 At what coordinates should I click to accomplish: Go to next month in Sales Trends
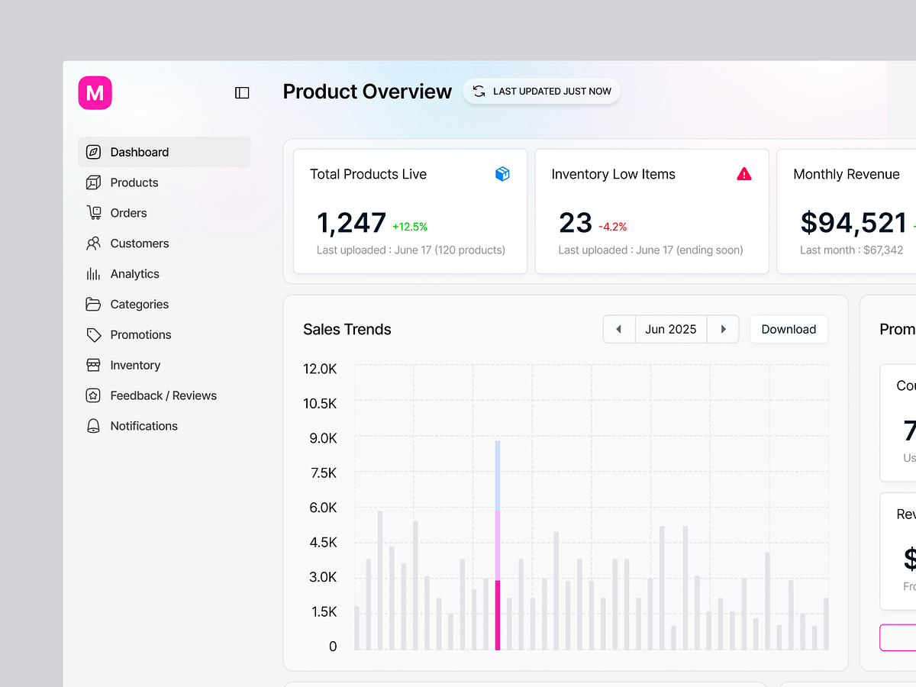click(x=723, y=329)
